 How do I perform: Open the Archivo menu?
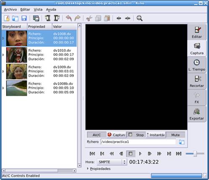[10, 10]
